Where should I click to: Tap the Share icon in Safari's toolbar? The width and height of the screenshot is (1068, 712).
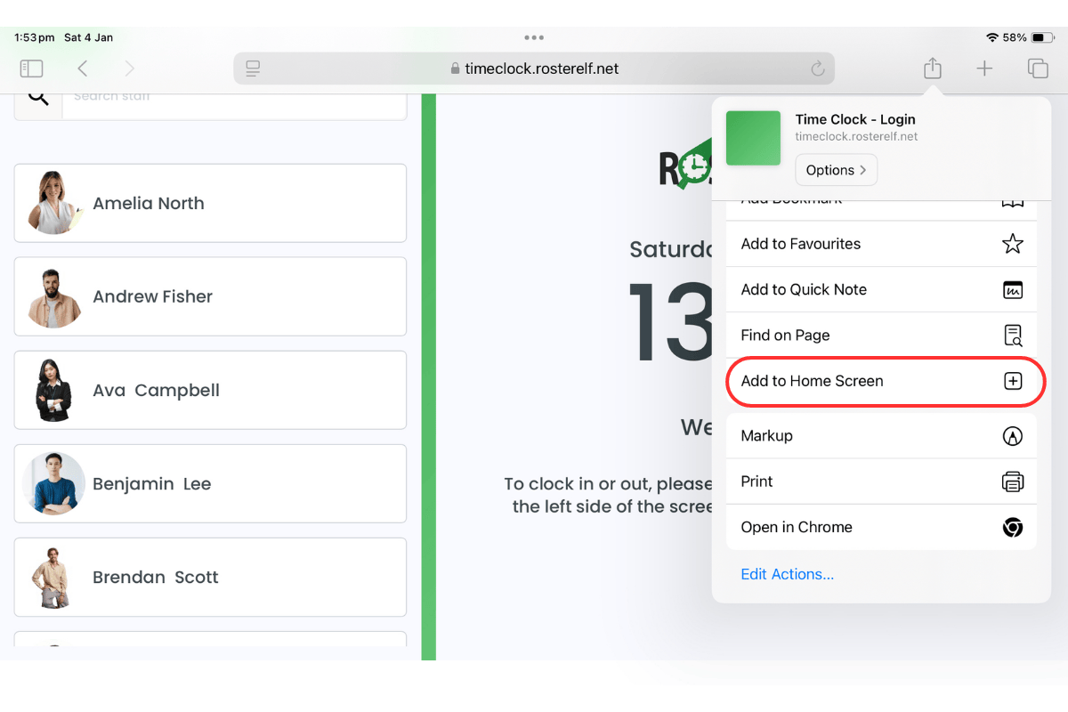[x=932, y=68]
